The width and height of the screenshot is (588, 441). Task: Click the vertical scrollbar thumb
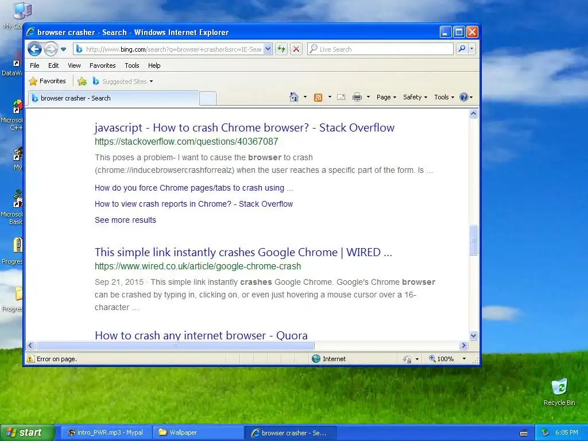pyautogui.click(x=473, y=240)
